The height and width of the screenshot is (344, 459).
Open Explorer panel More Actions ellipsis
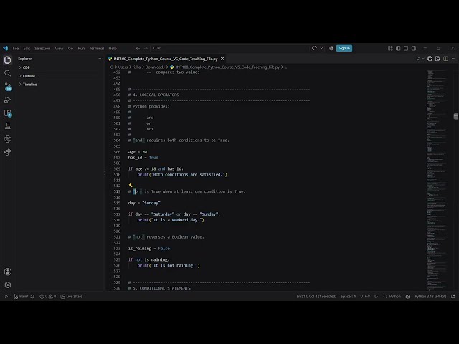click(x=100, y=59)
